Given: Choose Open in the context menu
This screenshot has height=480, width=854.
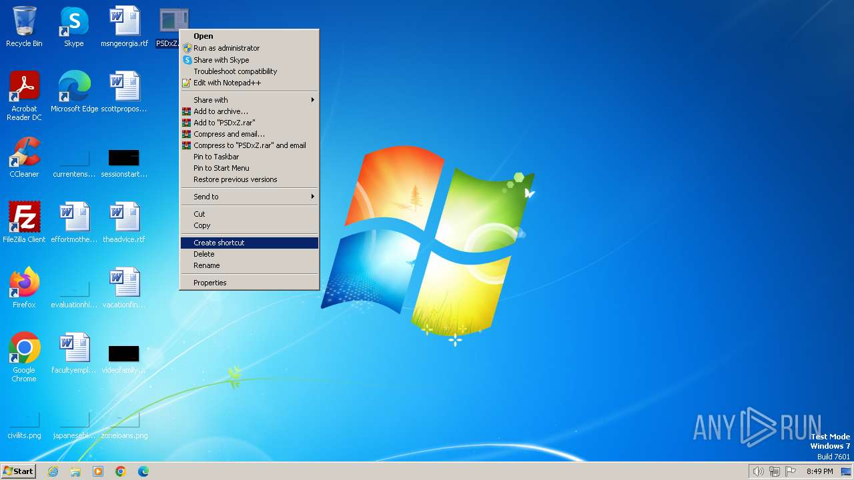Looking at the screenshot, I should [250, 36].
